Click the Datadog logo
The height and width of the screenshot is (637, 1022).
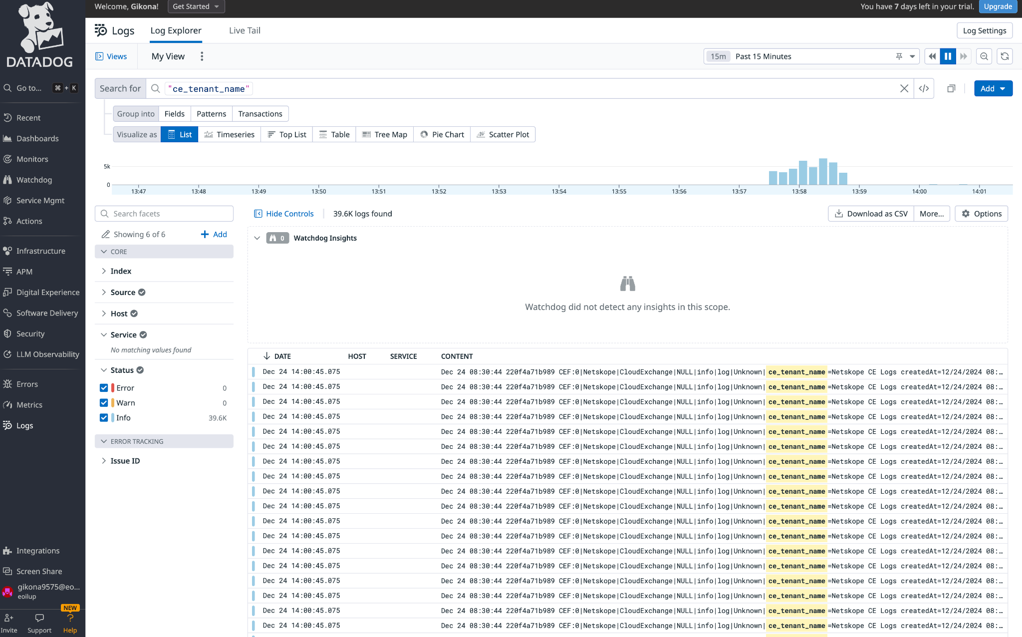click(x=40, y=35)
